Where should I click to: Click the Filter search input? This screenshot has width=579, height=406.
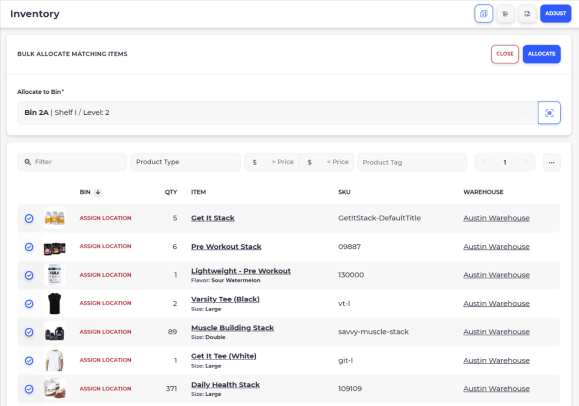(72, 162)
